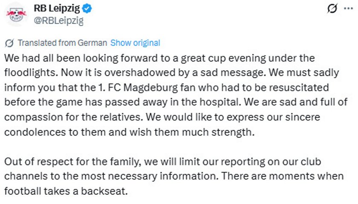The width and height of the screenshot is (358, 204).
Task: Open the @RBLeipzig handle link
Action: pos(58,20)
